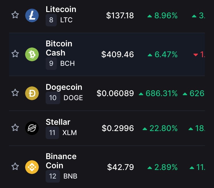Click the Bitcoin Cash logo icon

(x=32, y=54)
